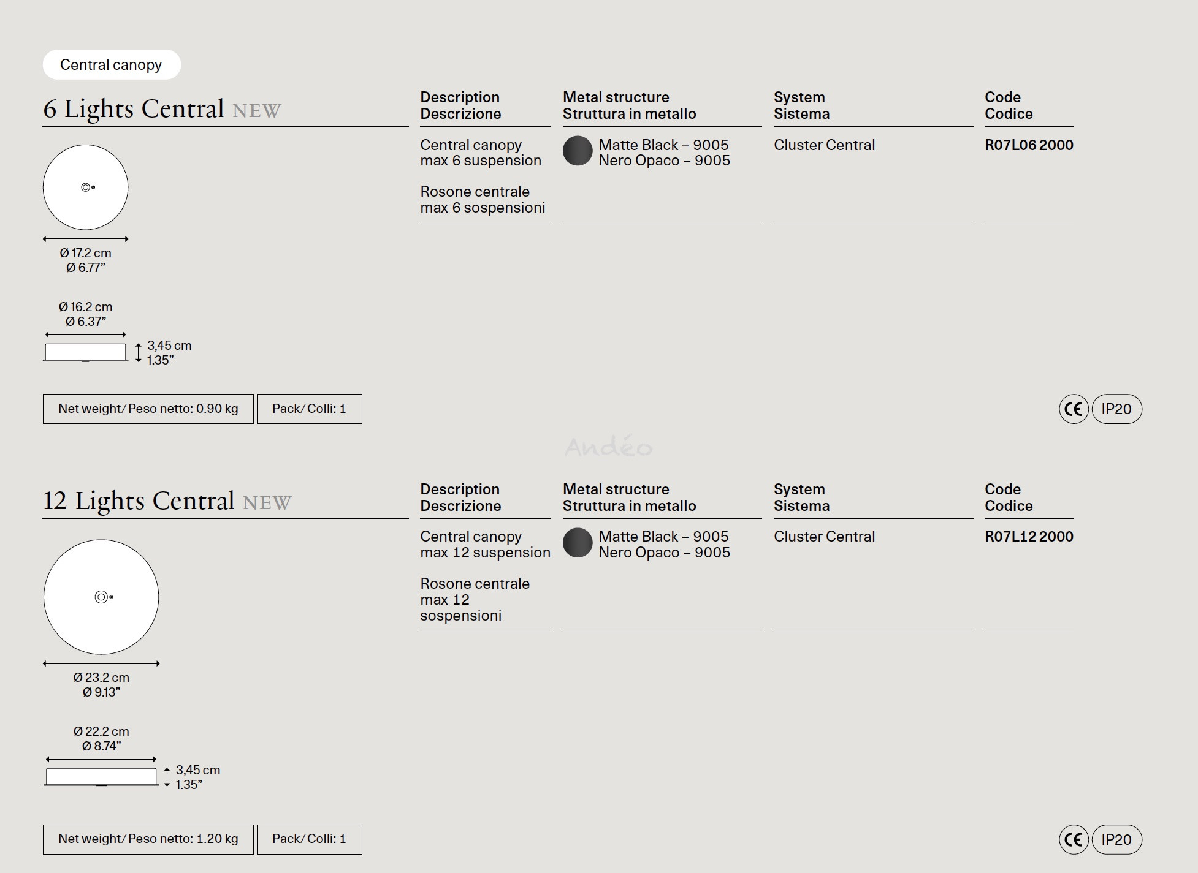Select product code R07L06 2000

(x=1029, y=145)
